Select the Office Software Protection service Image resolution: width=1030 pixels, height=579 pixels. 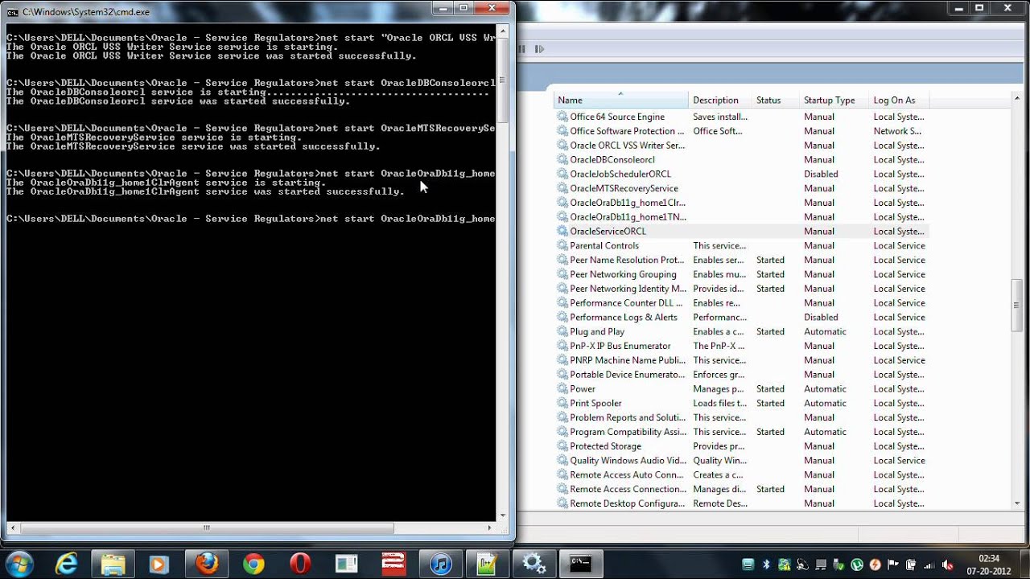pos(741,131)
